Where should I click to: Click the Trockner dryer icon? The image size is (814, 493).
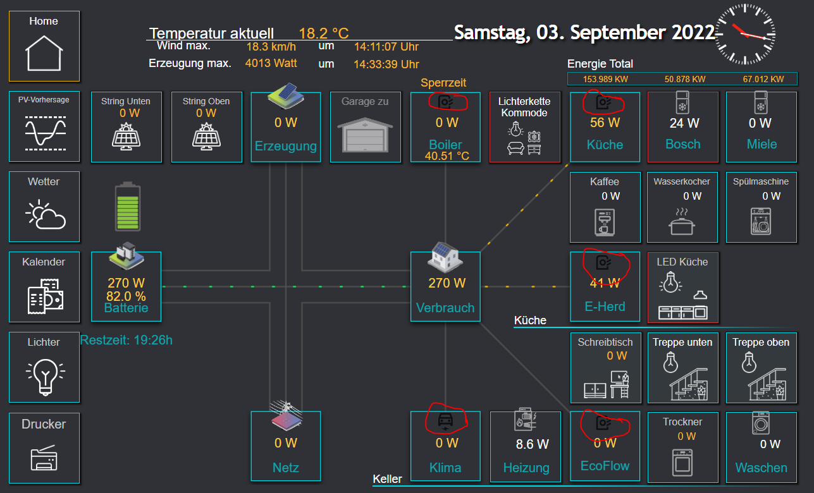(682, 462)
